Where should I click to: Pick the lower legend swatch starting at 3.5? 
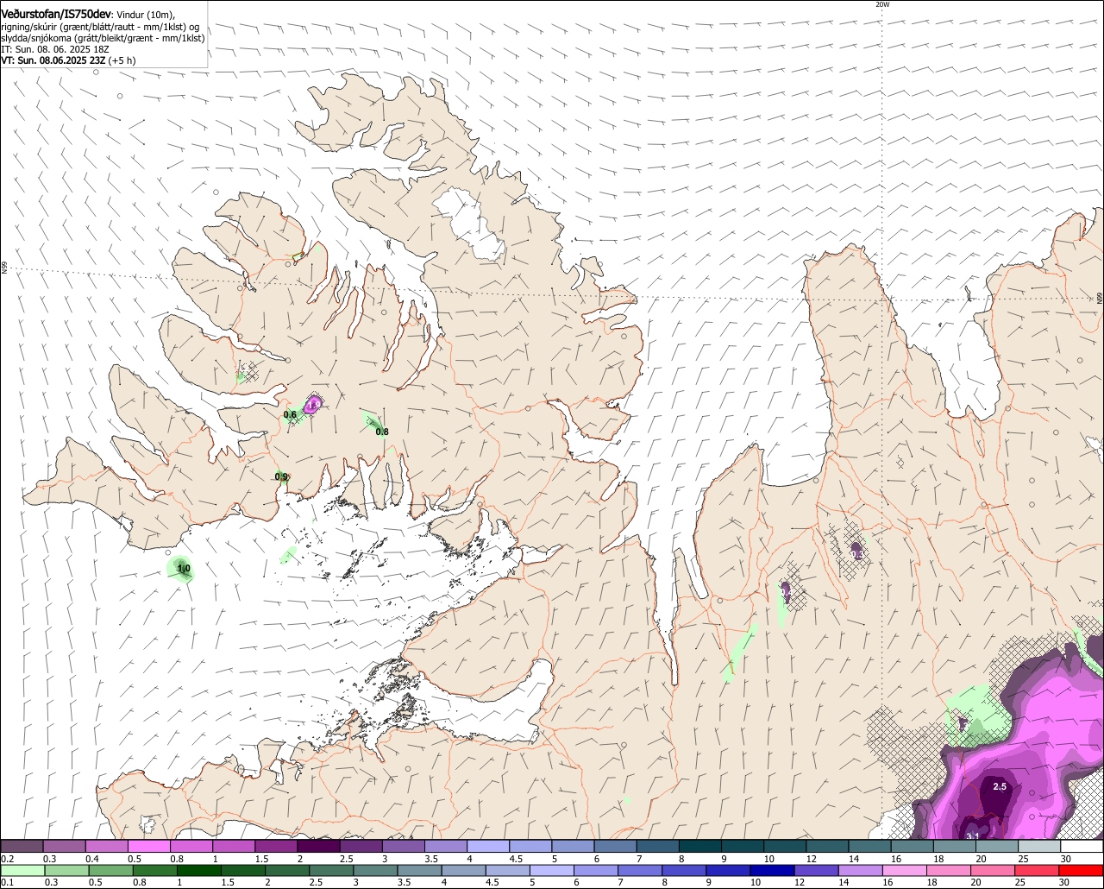pyautogui.click(x=419, y=870)
